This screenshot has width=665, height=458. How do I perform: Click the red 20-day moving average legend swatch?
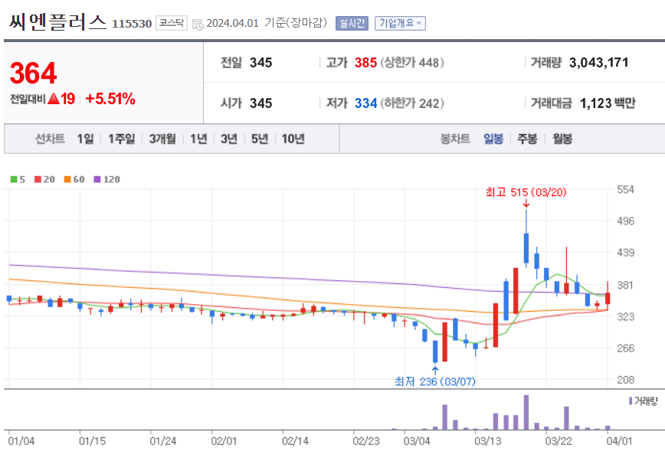[x=38, y=179]
